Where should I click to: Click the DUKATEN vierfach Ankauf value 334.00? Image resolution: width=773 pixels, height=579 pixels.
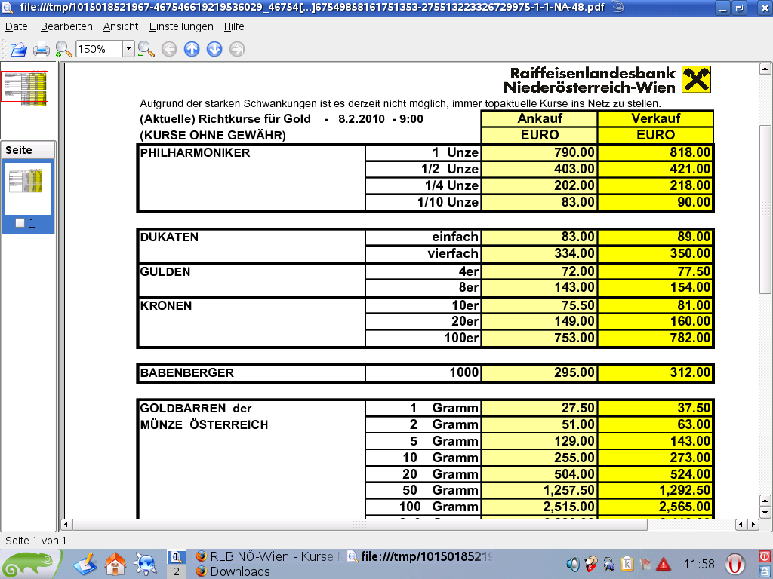(x=574, y=253)
